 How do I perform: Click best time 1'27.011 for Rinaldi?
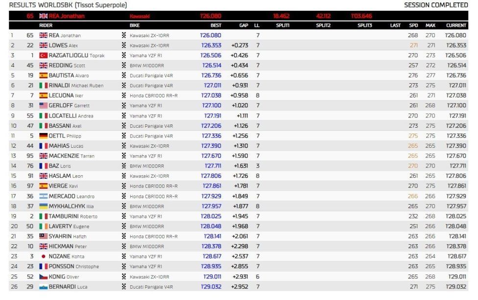pos(213,86)
